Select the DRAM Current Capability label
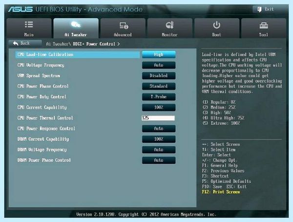This screenshot has height=222, width=293. (x=43, y=139)
